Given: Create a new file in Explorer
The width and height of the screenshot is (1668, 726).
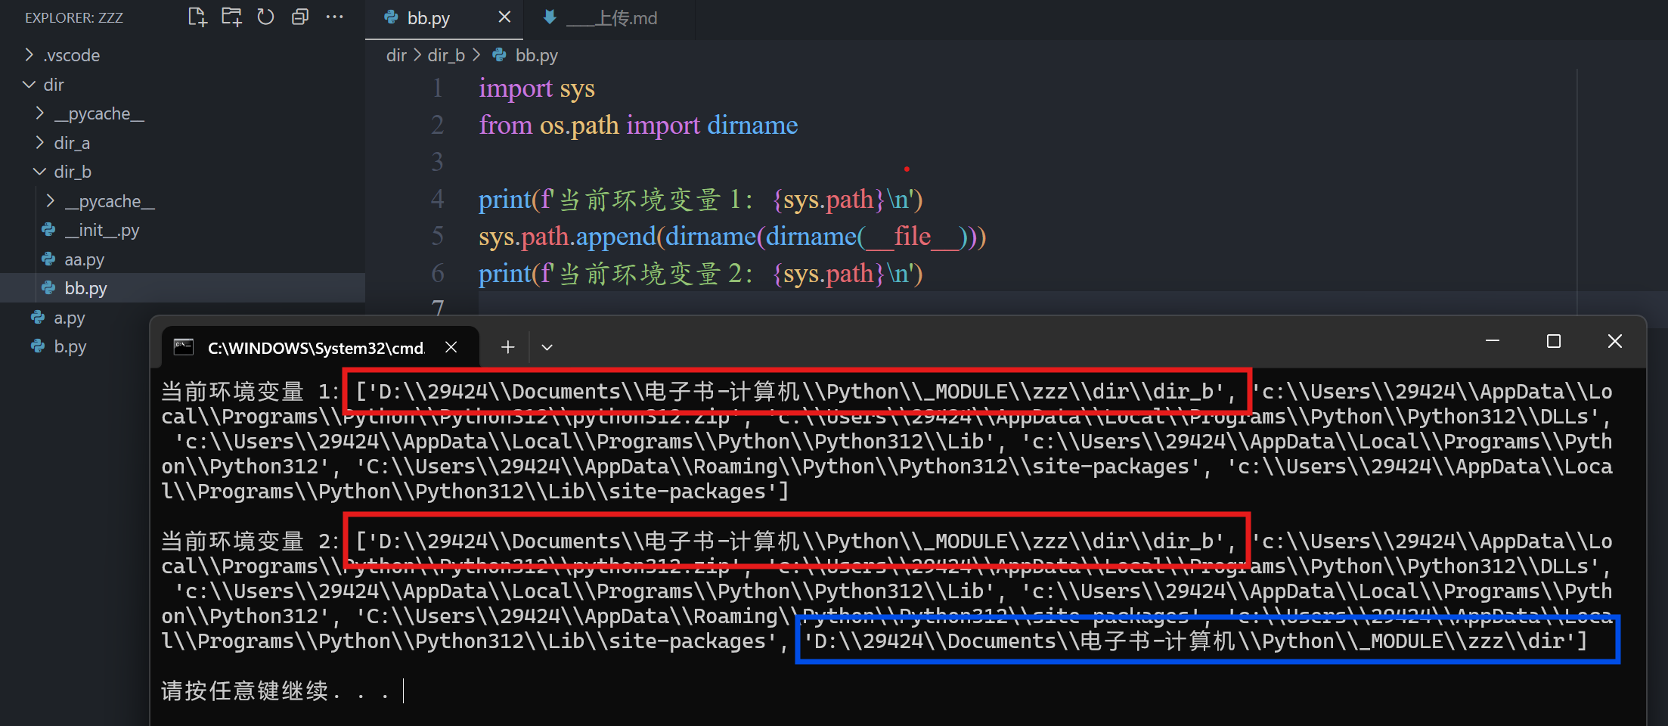Looking at the screenshot, I should 197,17.
